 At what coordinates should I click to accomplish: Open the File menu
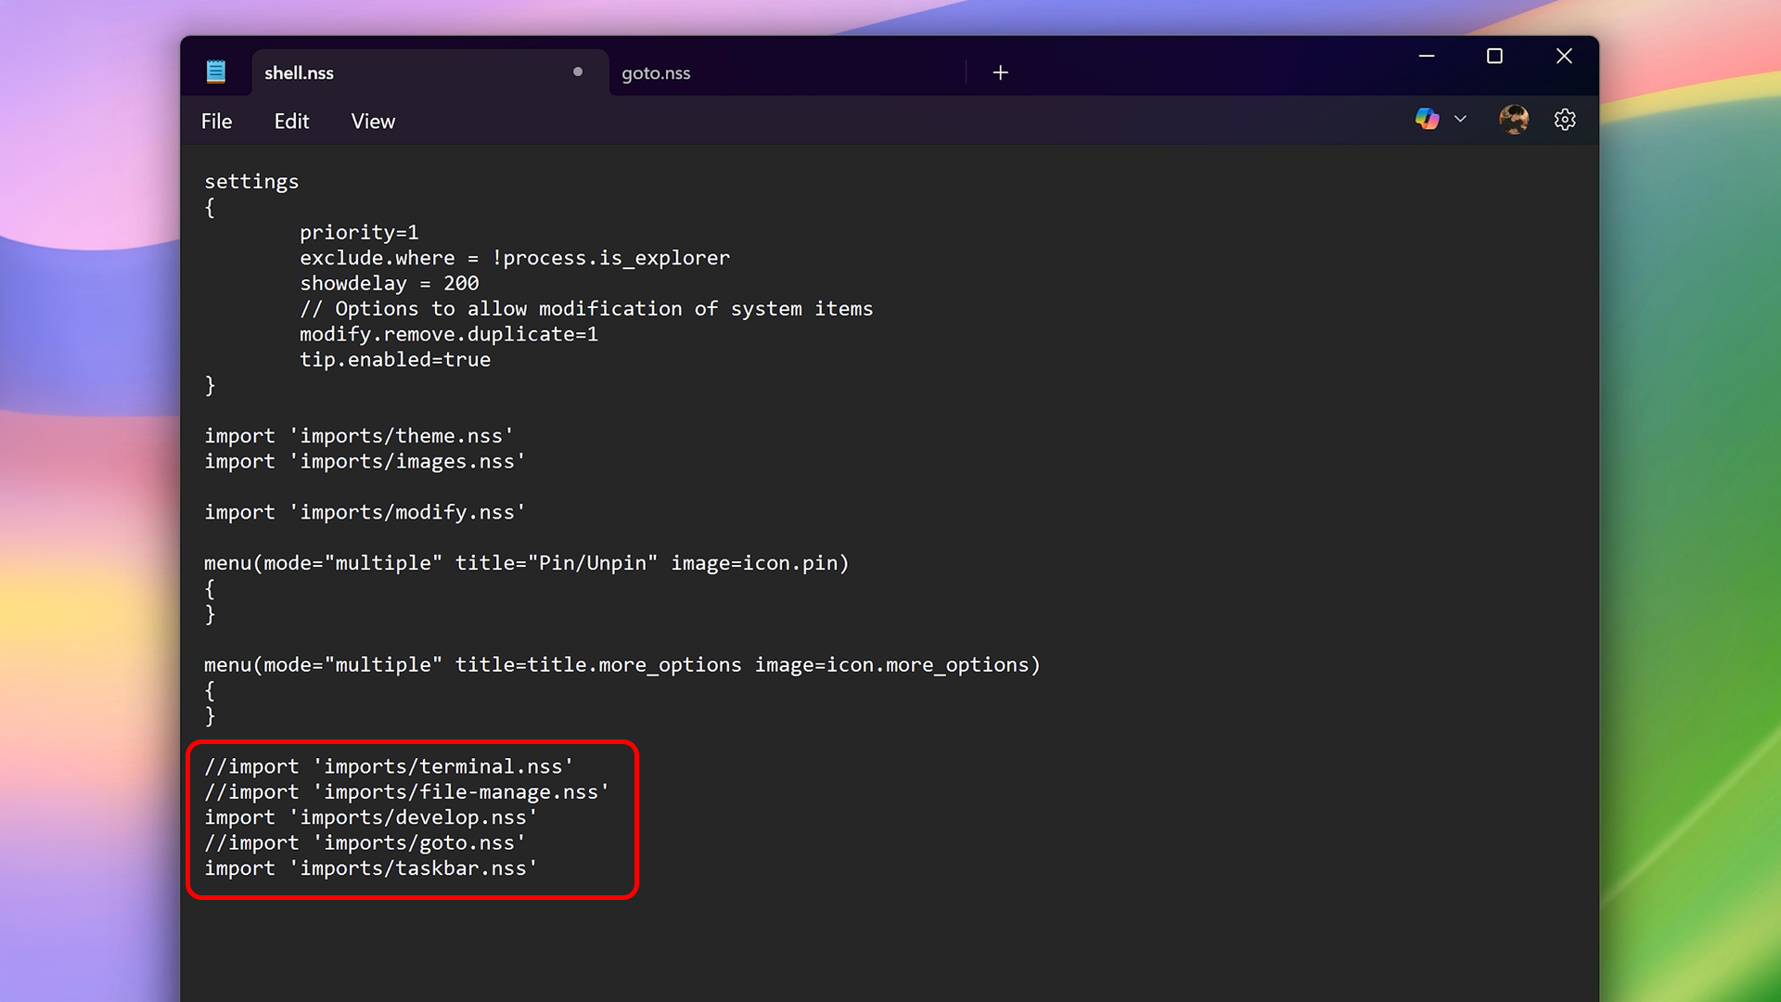[216, 122]
